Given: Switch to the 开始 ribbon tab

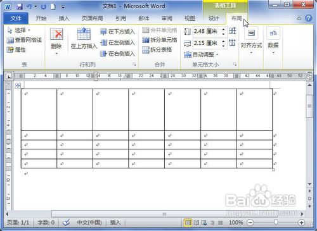Looking at the screenshot, I should tap(41, 18).
